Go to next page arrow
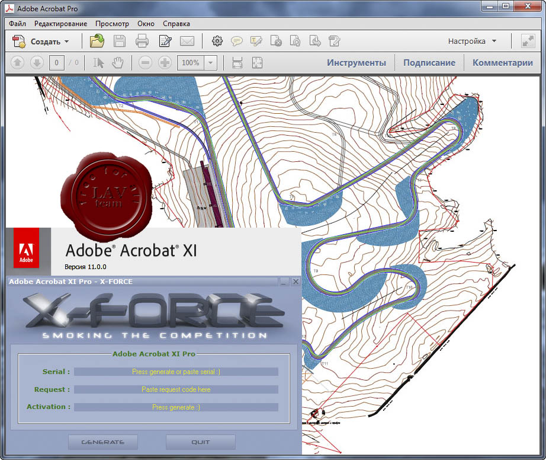Screen dimensions: 546x460 tap(37, 63)
